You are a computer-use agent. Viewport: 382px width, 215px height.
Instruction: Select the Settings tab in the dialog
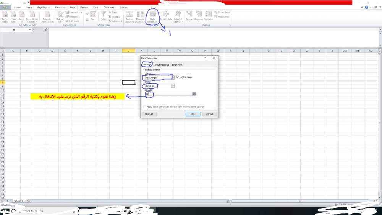pyautogui.click(x=147, y=65)
